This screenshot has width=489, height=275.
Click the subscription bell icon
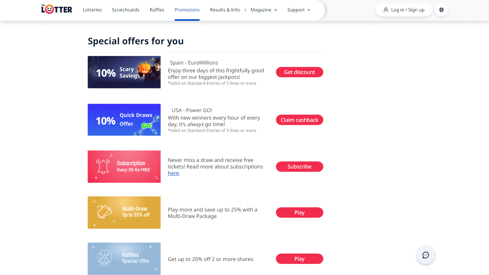click(103, 166)
